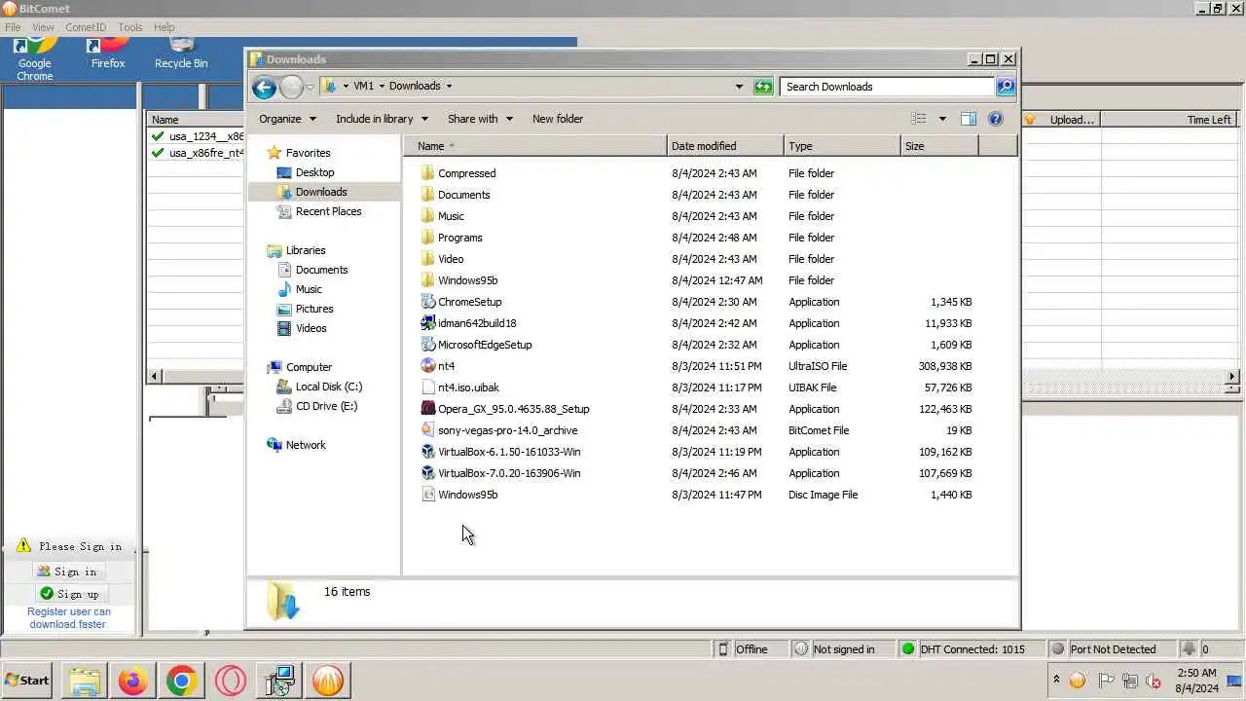The width and height of the screenshot is (1246, 701).
Task: Select the idman642build18 installer icon
Action: pyautogui.click(x=427, y=323)
